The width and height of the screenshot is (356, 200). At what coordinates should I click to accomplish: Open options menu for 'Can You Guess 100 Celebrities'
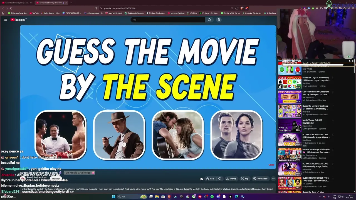[333, 92]
